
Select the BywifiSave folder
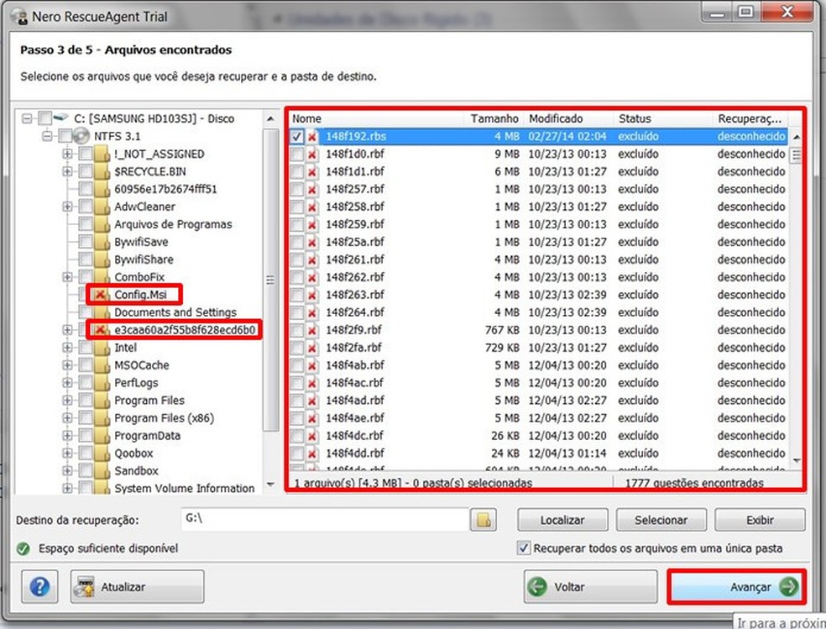141,242
